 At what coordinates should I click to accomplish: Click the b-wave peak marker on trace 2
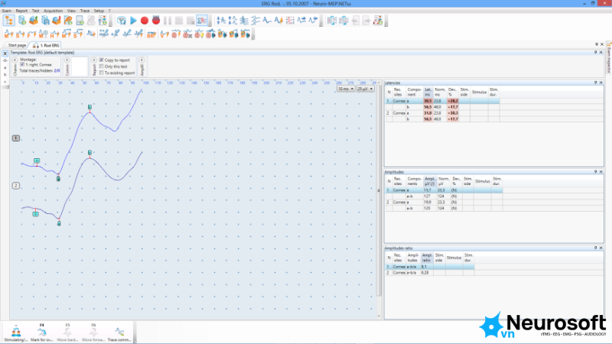point(90,152)
